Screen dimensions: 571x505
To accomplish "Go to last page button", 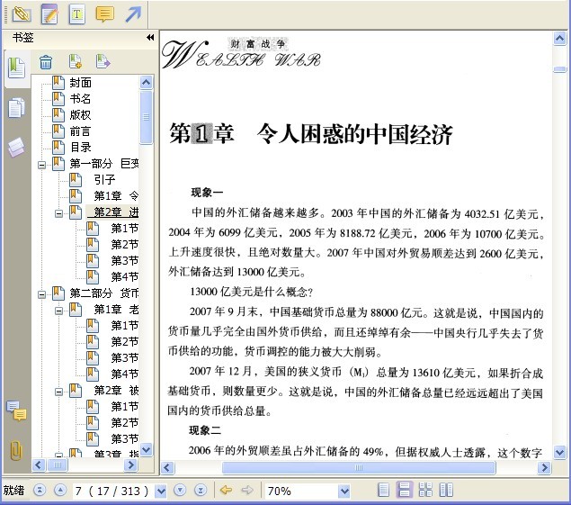I will click(201, 491).
